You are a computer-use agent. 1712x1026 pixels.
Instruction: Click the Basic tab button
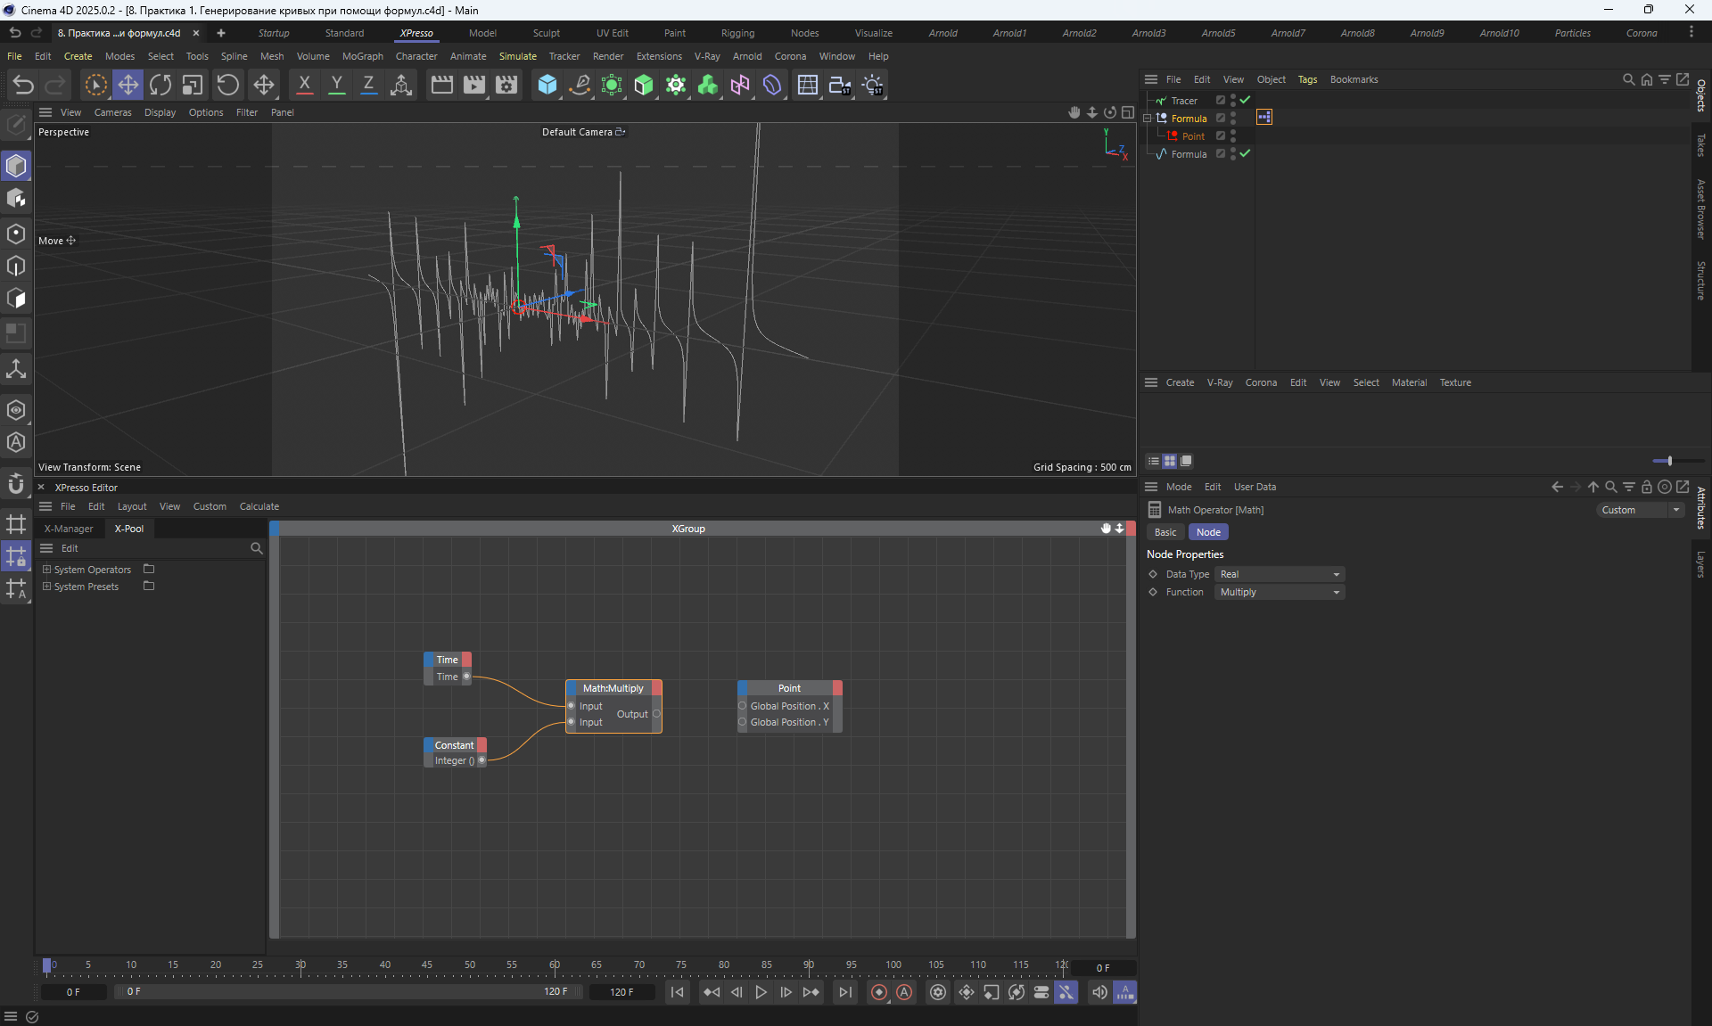pyautogui.click(x=1165, y=532)
